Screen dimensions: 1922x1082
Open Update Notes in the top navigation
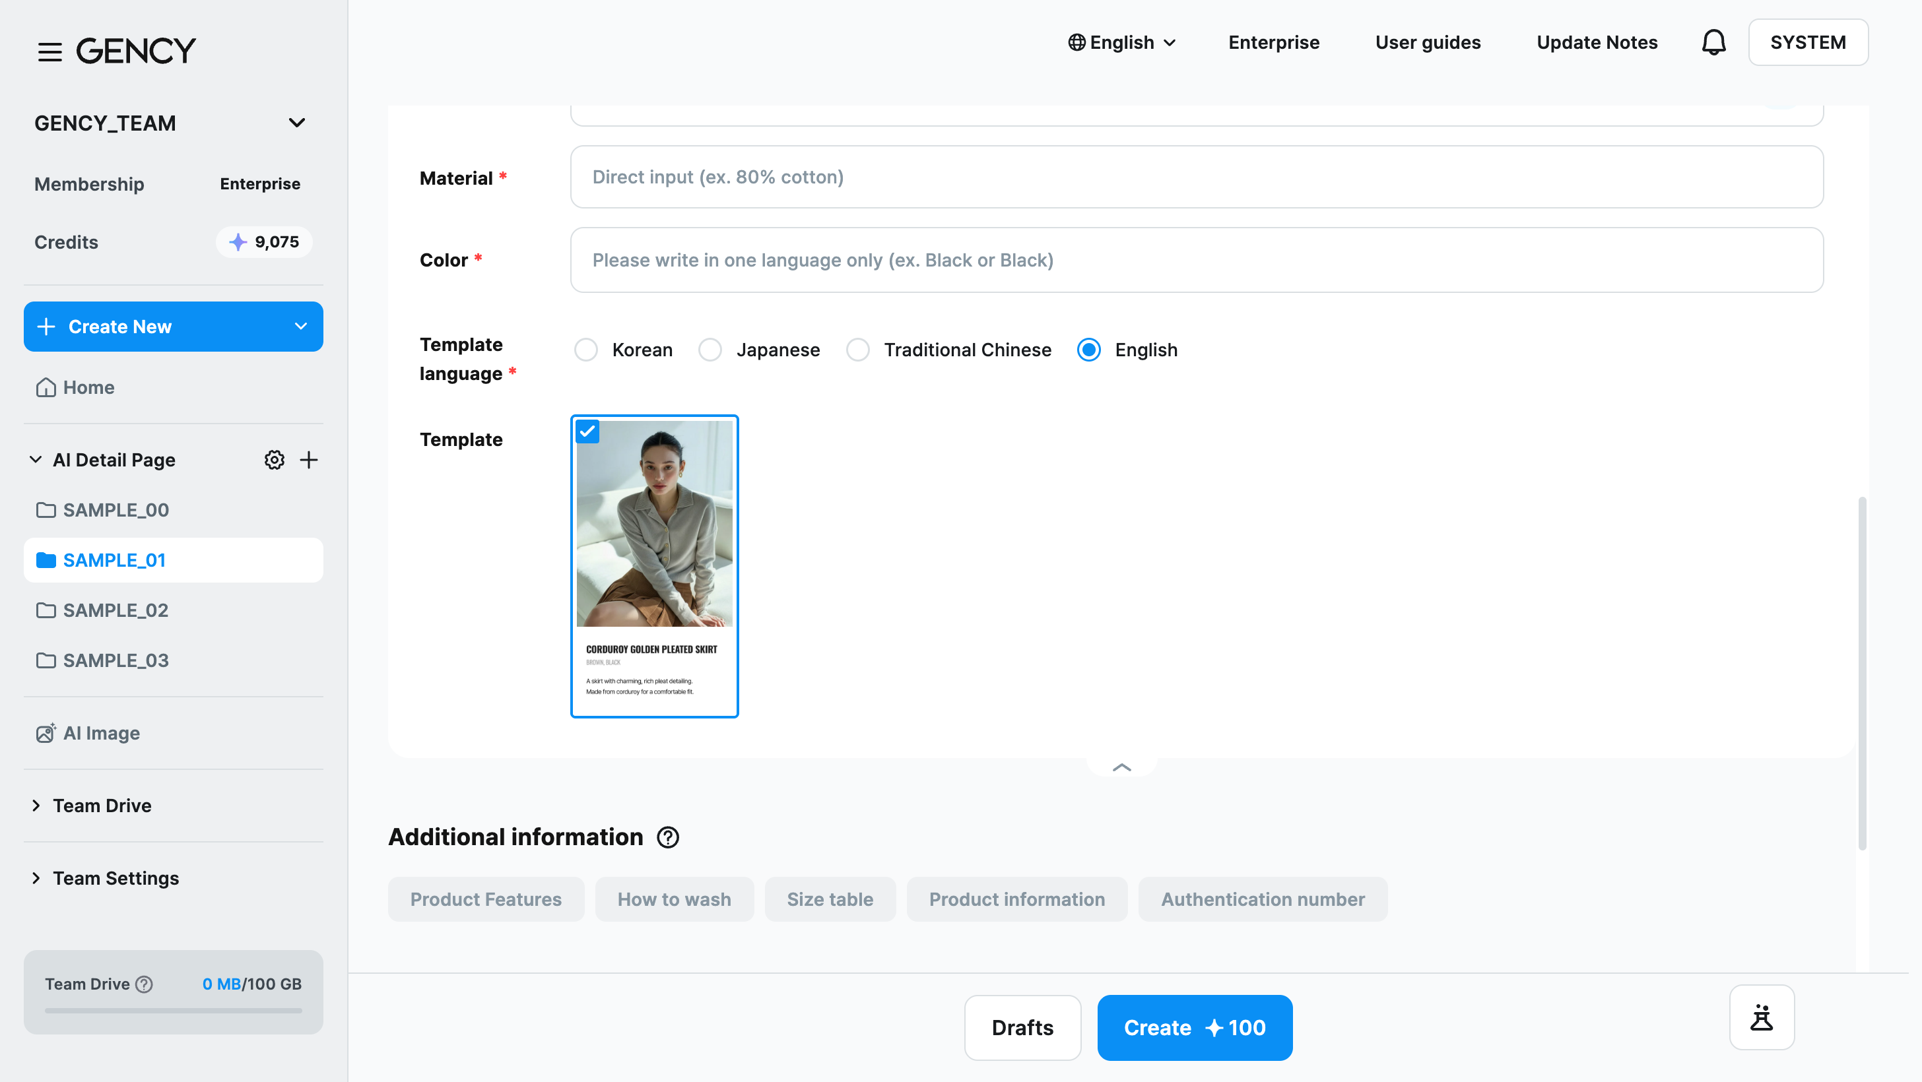[1597, 42]
